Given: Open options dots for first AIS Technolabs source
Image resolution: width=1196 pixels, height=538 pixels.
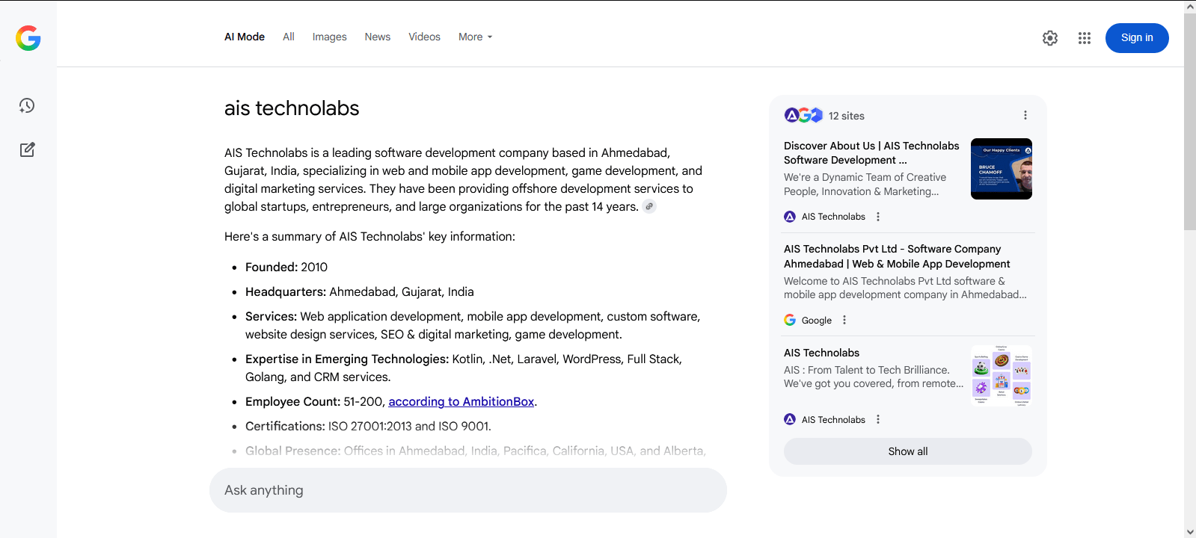Looking at the screenshot, I should pos(878,217).
